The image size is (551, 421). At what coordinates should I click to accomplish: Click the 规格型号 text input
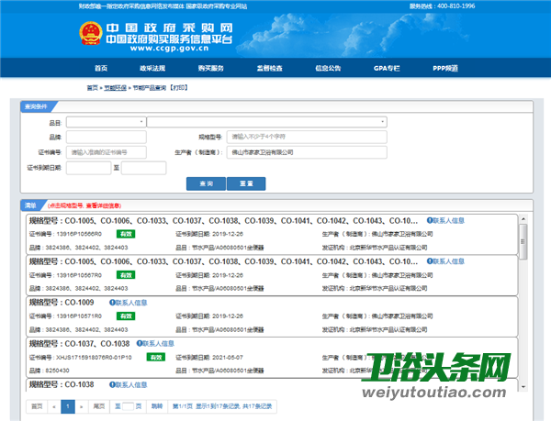308,137
